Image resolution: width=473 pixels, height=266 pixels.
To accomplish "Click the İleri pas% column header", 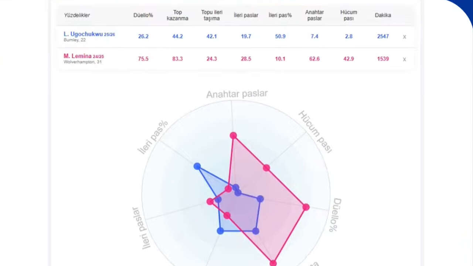I will tap(280, 15).
